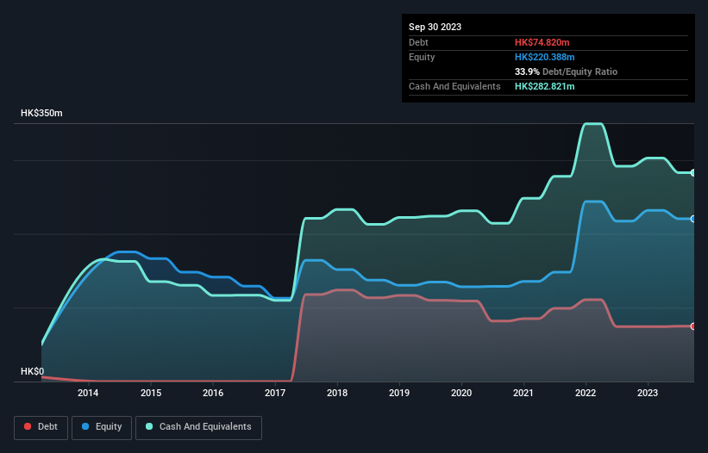Click the Sep 30 2023 tooltip date
This screenshot has width=708, height=453.
[435, 27]
